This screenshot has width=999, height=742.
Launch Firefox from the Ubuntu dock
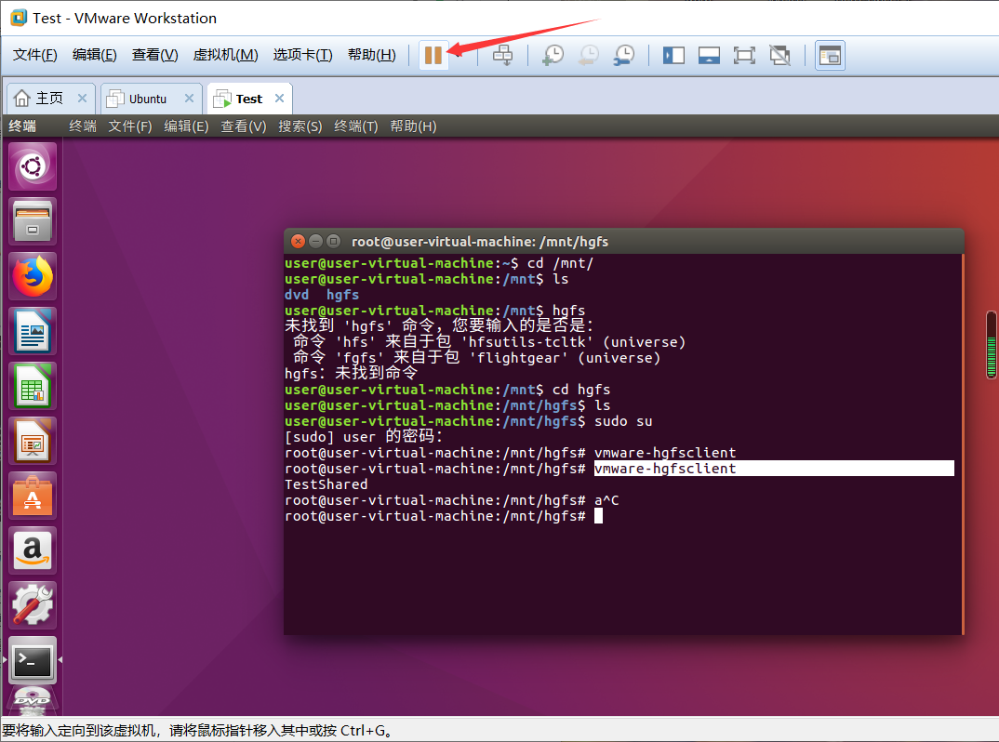32,276
